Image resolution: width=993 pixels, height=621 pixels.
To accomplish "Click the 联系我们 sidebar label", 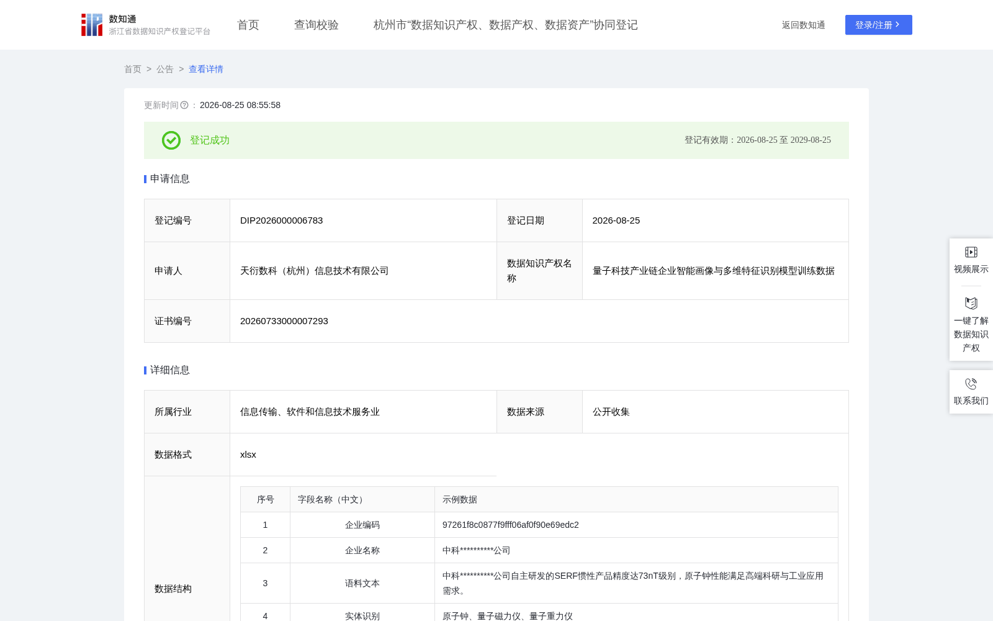I will (971, 401).
